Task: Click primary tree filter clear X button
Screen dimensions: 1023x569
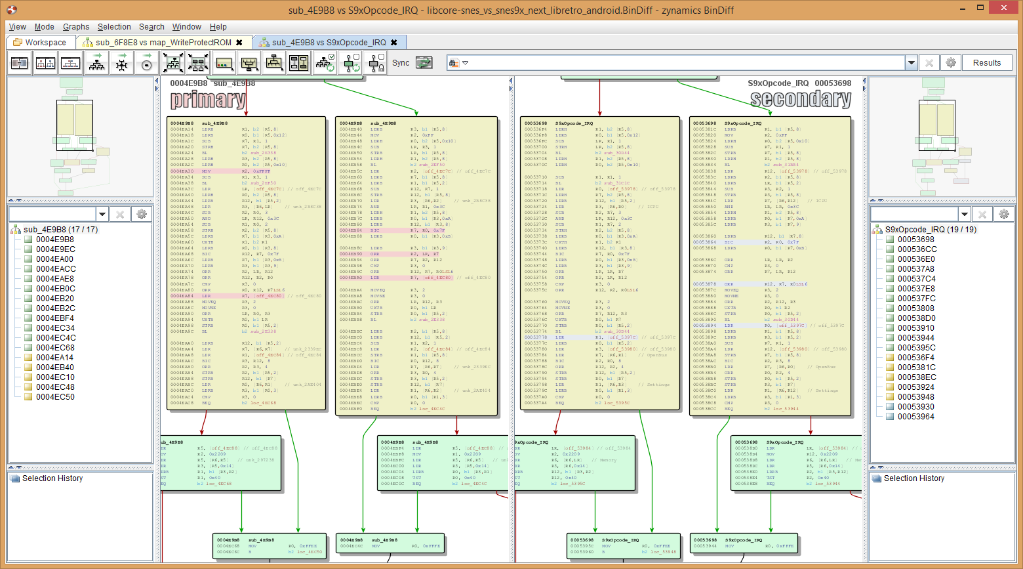Action: point(120,214)
